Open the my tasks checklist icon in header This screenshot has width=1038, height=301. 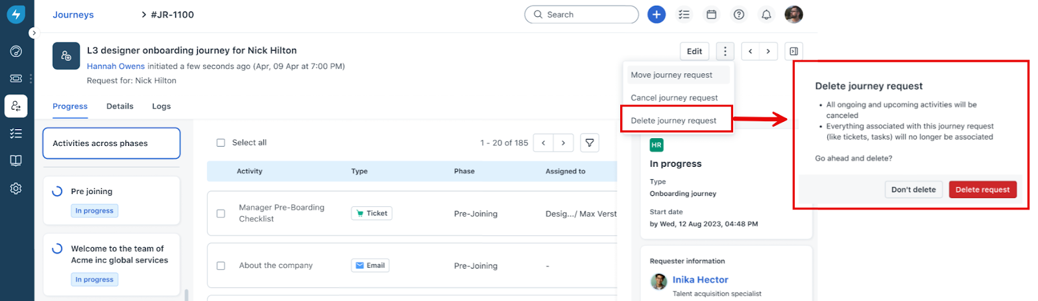click(x=684, y=14)
